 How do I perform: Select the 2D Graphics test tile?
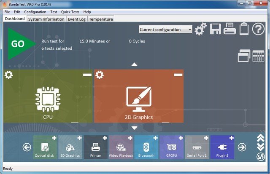pyautogui.click(x=139, y=96)
